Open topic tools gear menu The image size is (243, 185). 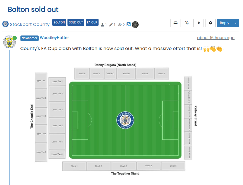[210, 23]
